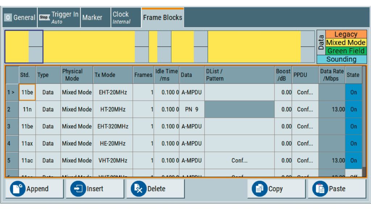Viewport: 371px width, 209px height.
Task: Open DList Conf... for row 5
Action: click(x=239, y=160)
